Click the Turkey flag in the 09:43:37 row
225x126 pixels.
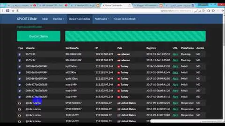click(119, 66)
